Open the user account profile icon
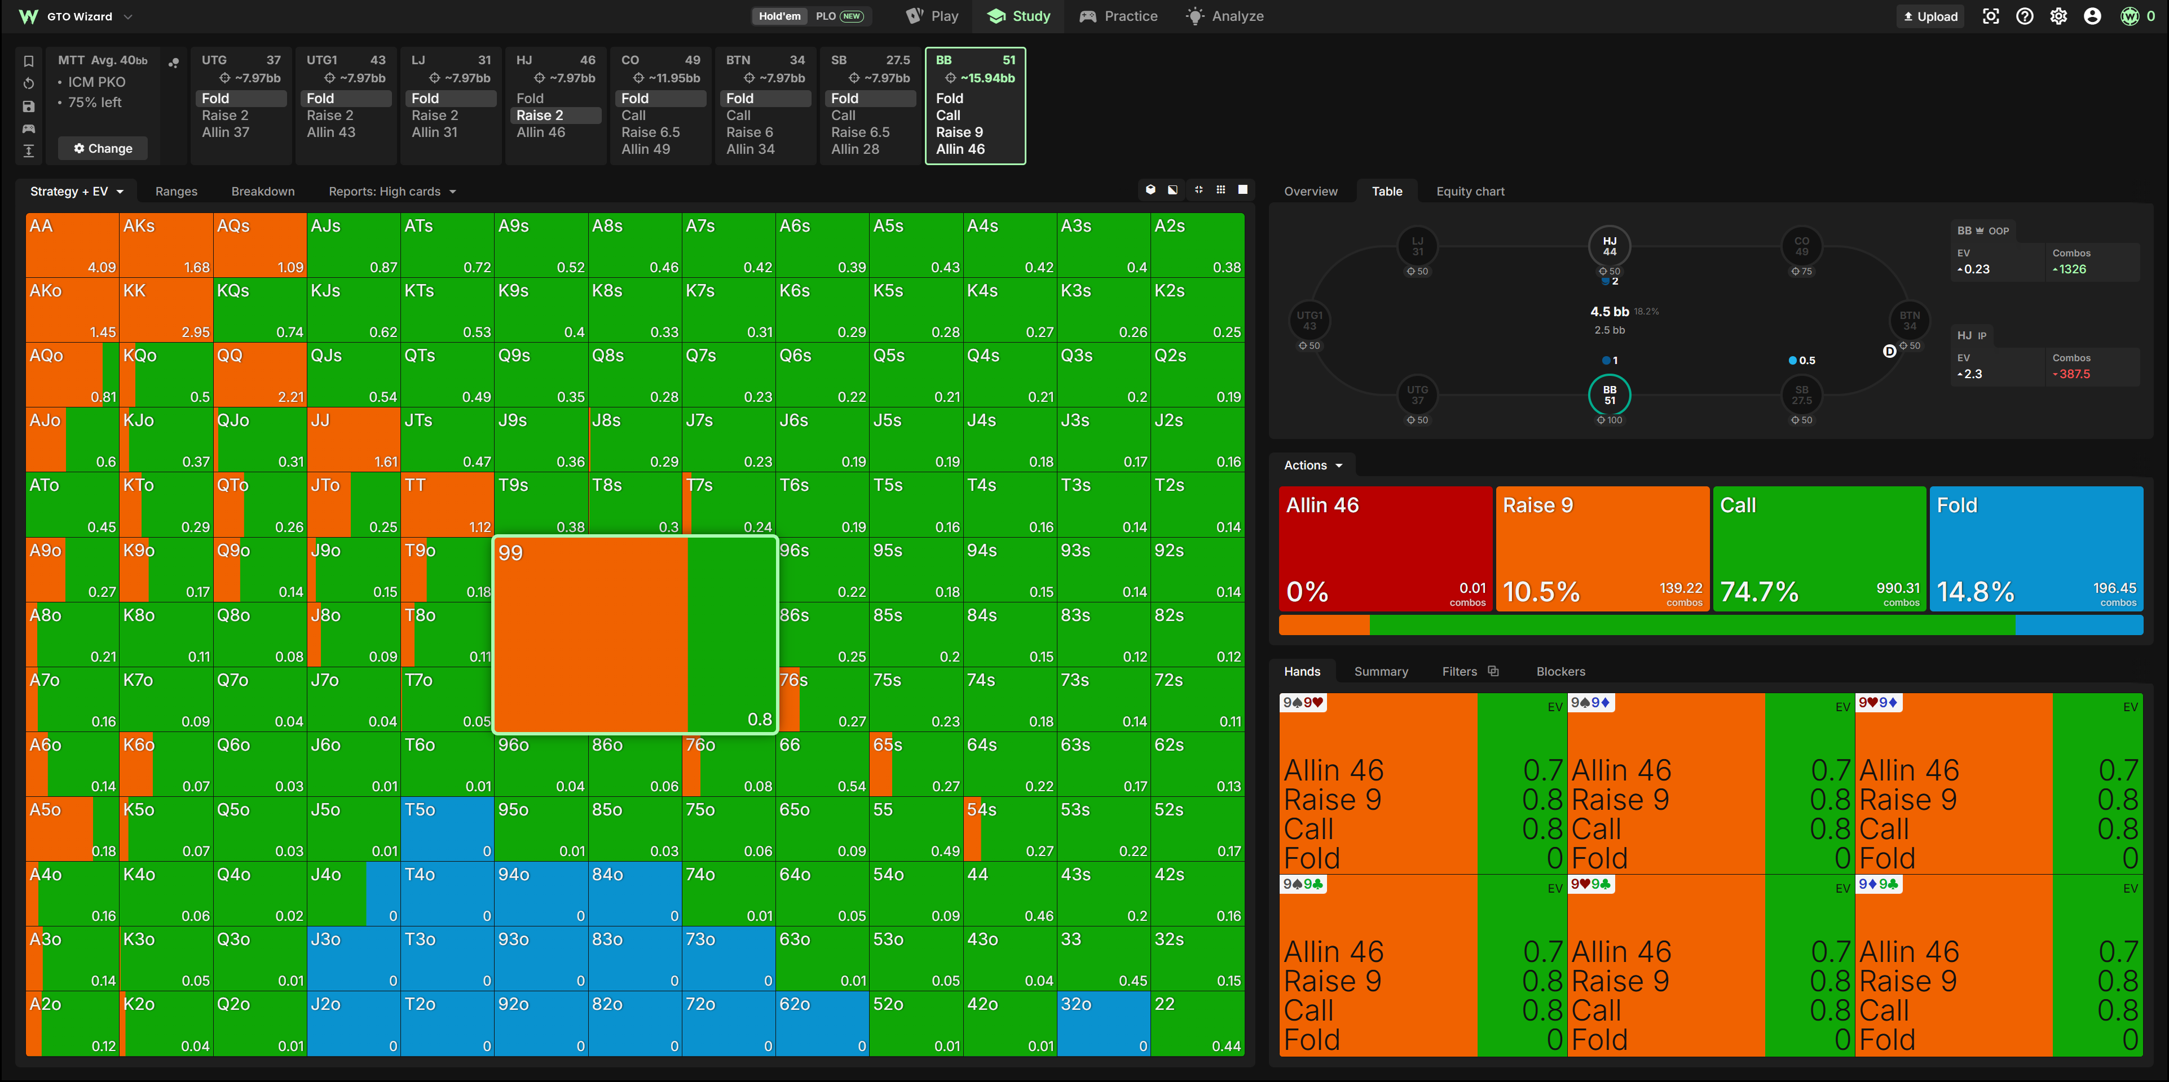 click(2092, 16)
